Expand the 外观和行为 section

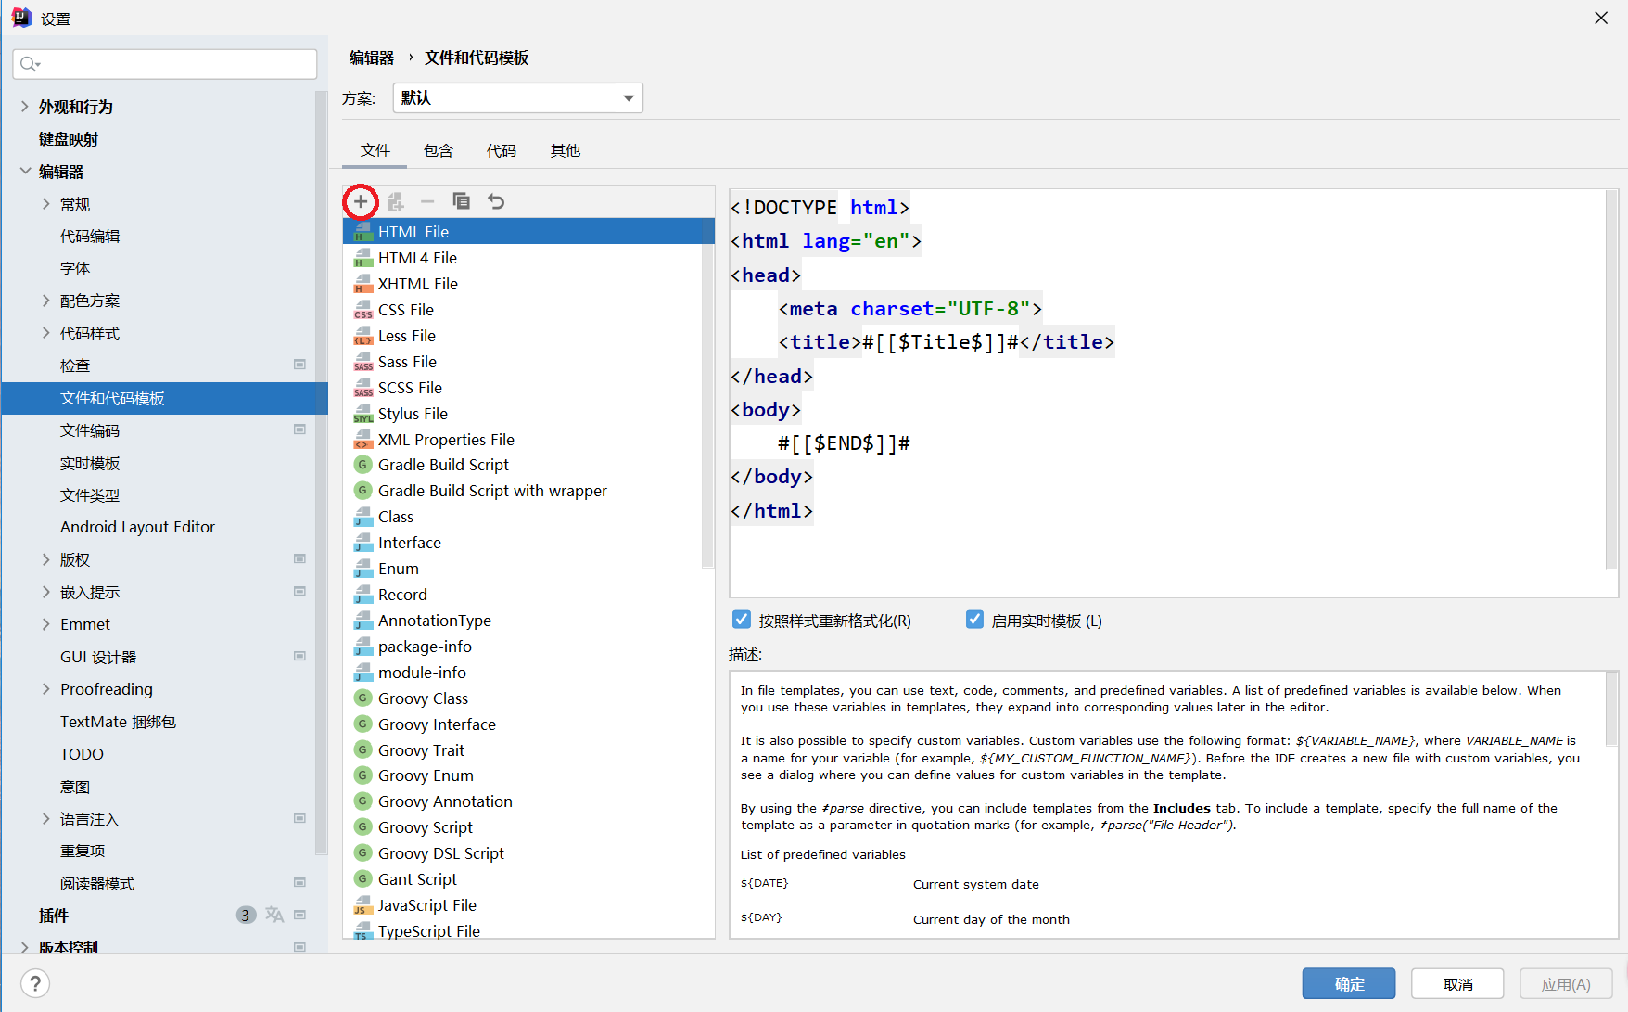pos(24,106)
